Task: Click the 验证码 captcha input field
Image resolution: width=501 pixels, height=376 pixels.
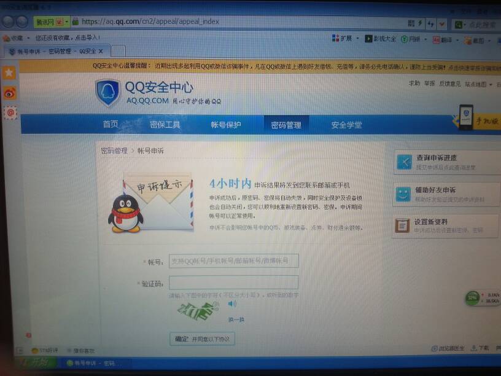Action: pos(234,283)
